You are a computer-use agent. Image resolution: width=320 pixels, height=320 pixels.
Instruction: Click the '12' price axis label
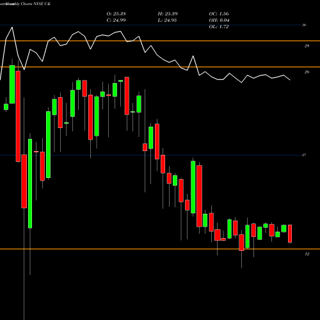307,254
